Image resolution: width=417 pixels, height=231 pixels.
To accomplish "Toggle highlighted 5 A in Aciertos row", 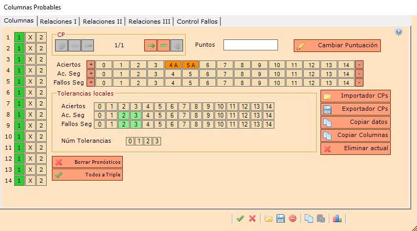I will coord(190,65).
